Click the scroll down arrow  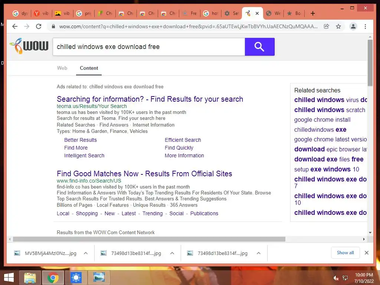[370, 233]
